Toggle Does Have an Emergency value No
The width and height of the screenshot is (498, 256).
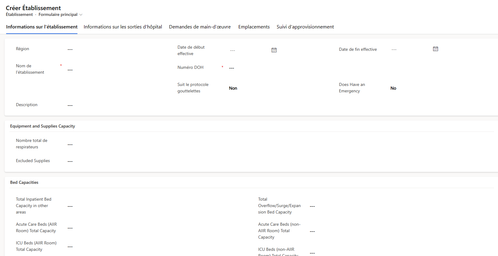click(393, 88)
